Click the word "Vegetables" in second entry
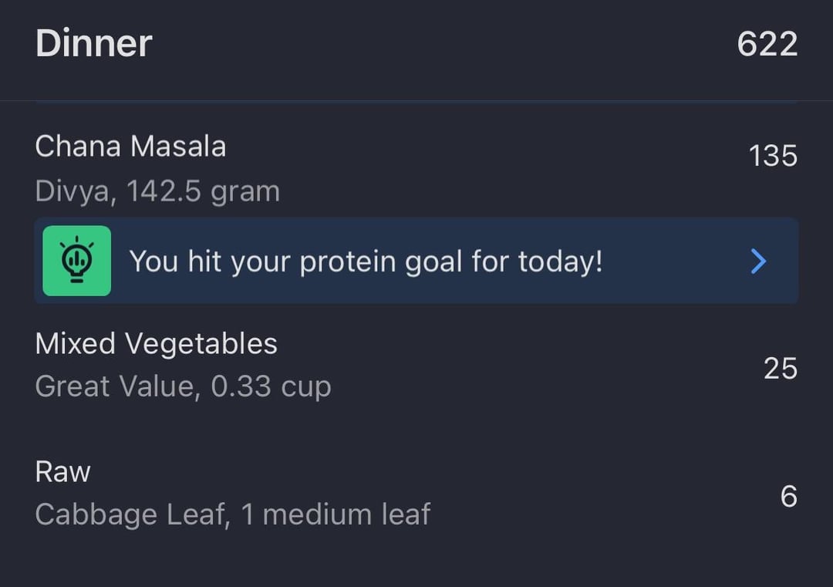The width and height of the screenshot is (833, 587). point(204,343)
